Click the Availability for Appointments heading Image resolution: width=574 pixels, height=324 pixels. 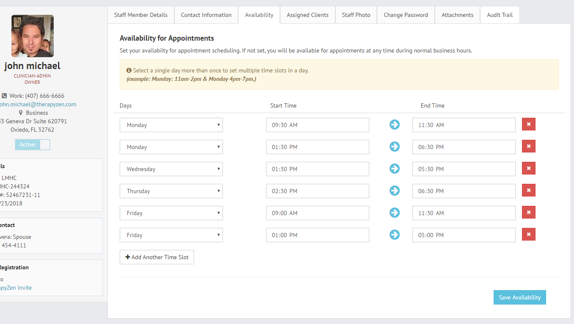tap(167, 38)
